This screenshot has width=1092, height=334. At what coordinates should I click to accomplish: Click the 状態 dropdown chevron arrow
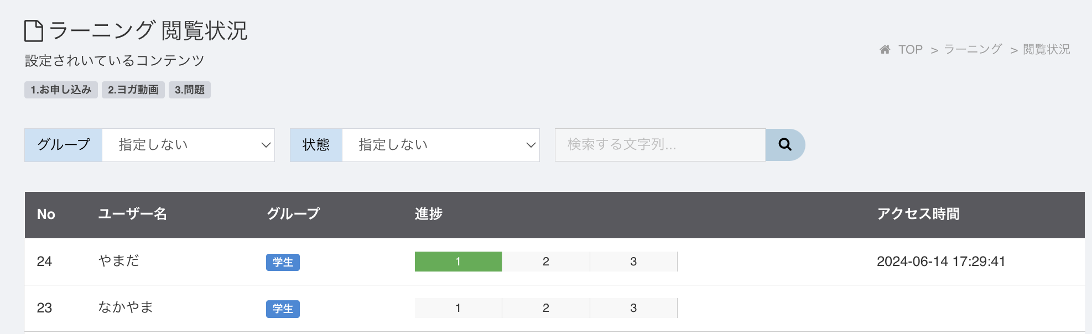(531, 145)
